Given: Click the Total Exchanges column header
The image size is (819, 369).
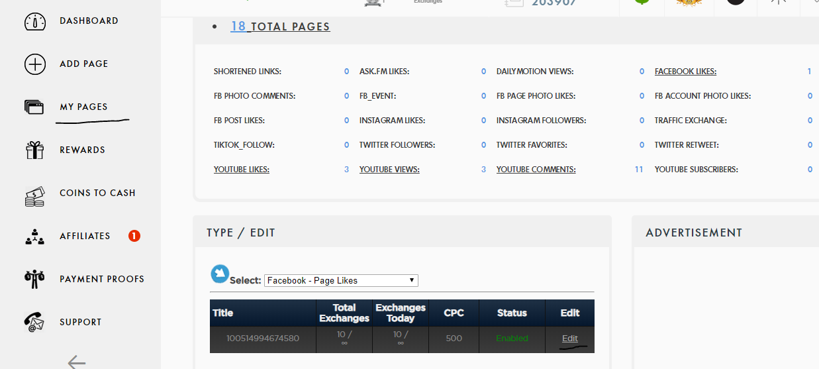Looking at the screenshot, I should click(x=344, y=313).
